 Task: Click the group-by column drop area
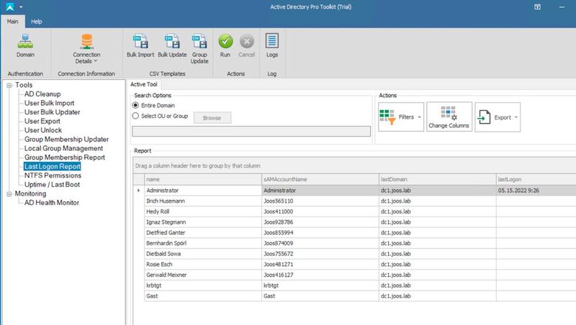[x=354, y=166]
